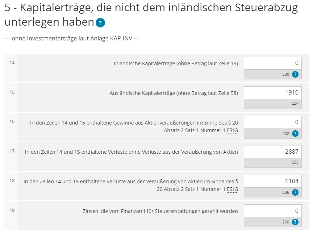Click the field code 235 below line 17
This screenshot has width=313, height=231.
295,162
